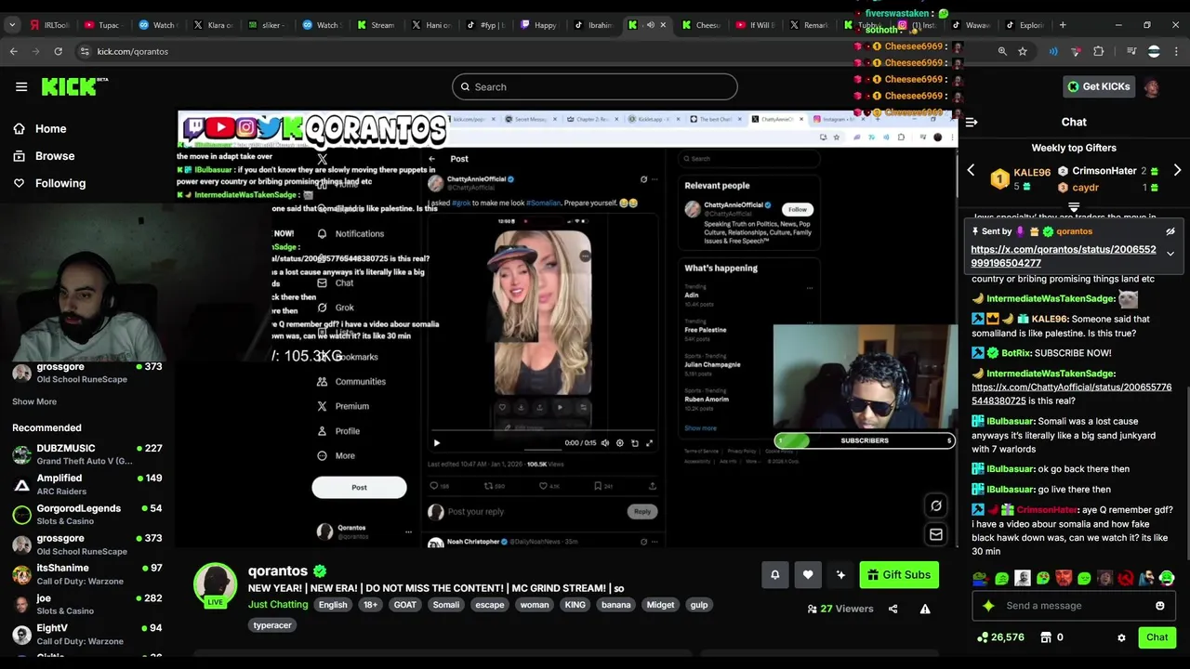Send message with green Chat button

pos(1157,637)
